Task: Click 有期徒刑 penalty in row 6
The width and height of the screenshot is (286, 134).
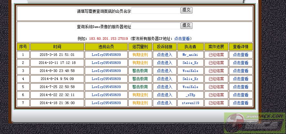Action: click(x=140, y=95)
